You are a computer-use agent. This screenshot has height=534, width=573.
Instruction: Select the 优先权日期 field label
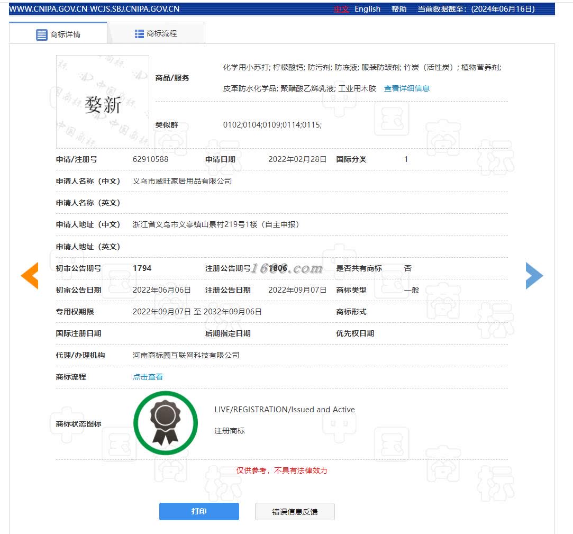[x=355, y=334]
